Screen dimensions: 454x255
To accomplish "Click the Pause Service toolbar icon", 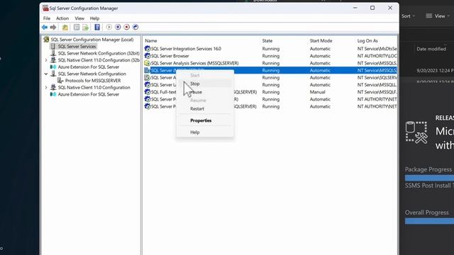I will 118,27.
